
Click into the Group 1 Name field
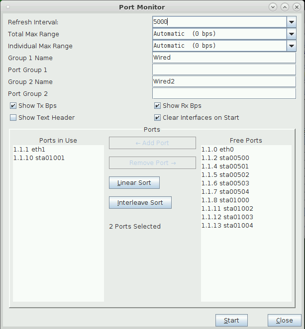tap(223, 58)
